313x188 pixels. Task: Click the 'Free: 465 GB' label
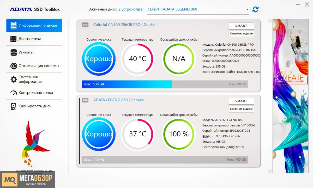[237, 160]
